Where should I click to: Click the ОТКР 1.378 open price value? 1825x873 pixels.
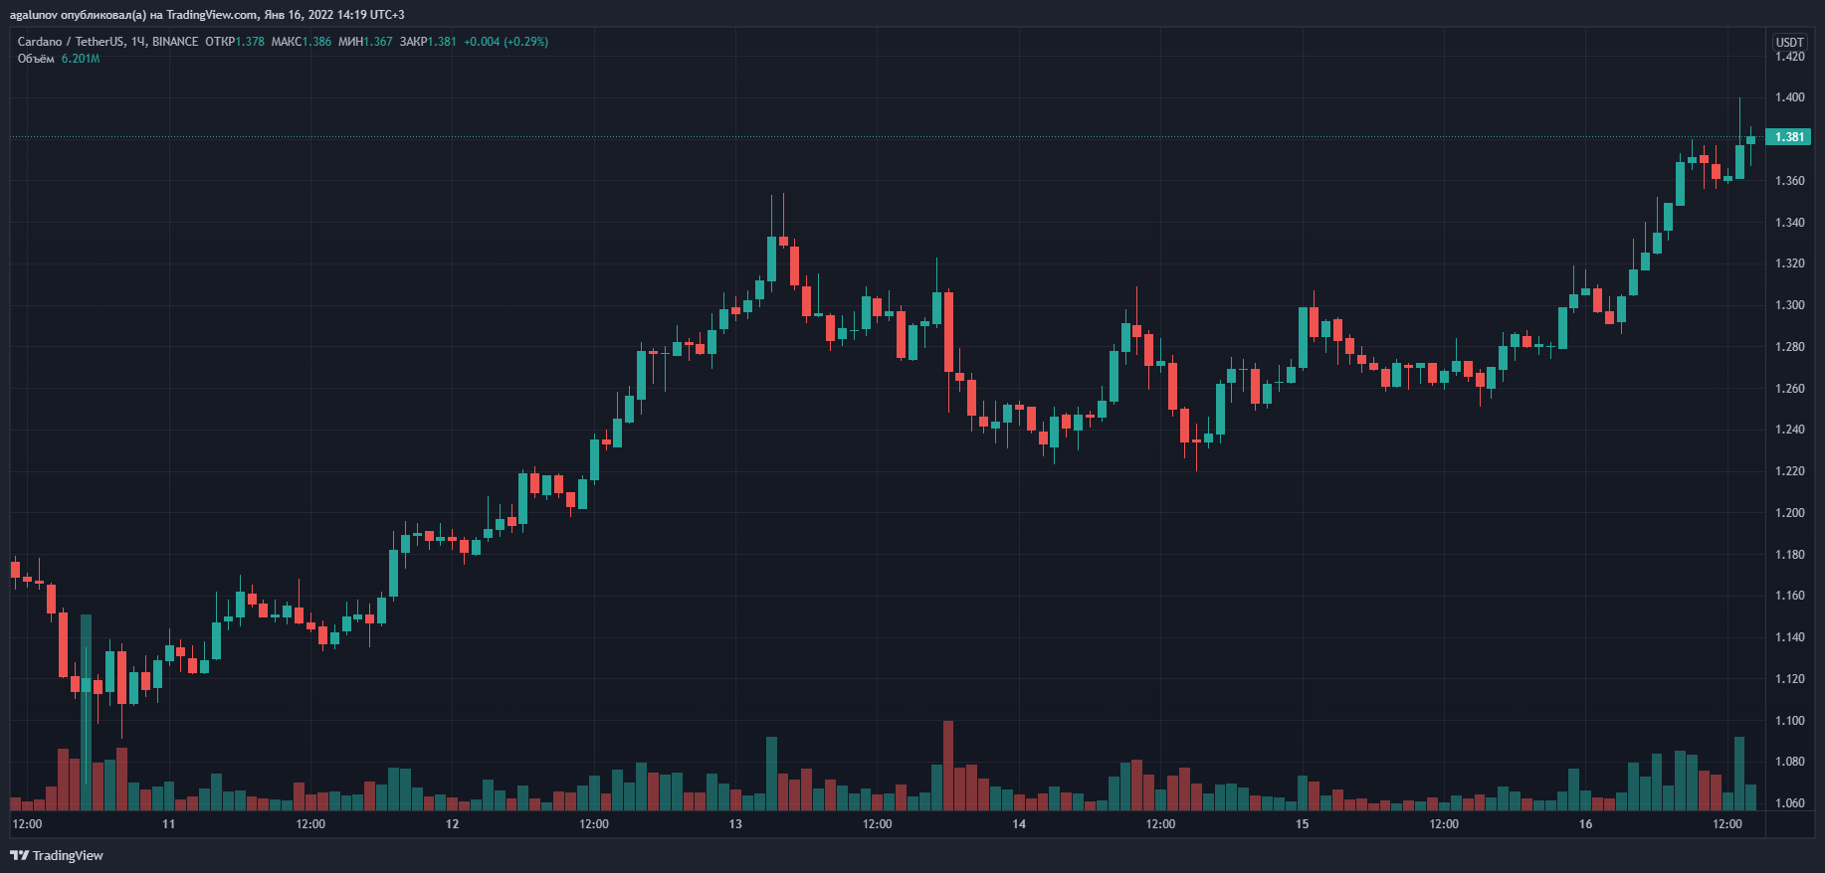click(235, 42)
